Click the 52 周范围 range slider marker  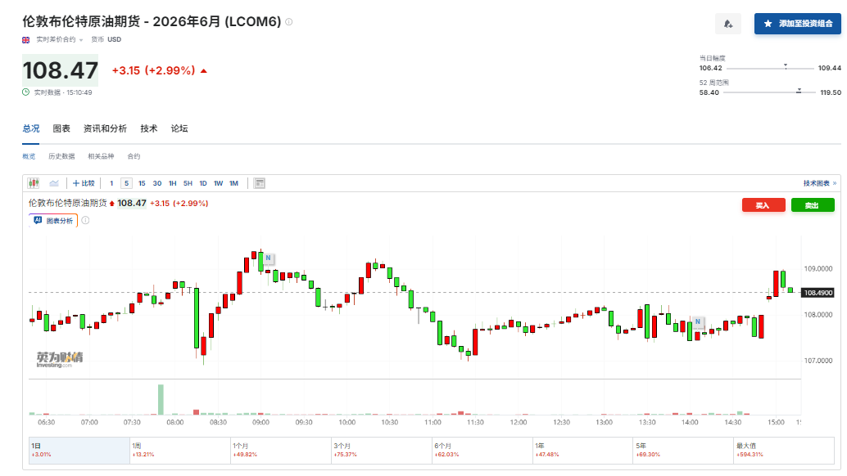tap(799, 92)
